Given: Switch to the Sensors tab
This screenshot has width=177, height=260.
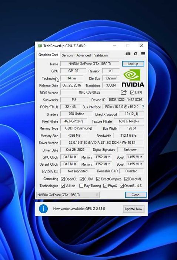Looking at the screenshot, I should pyautogui.click(x=67, y=55).
